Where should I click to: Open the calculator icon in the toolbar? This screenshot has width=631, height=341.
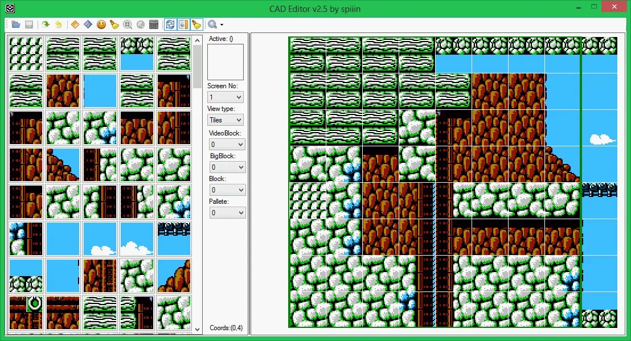(154, 24)
